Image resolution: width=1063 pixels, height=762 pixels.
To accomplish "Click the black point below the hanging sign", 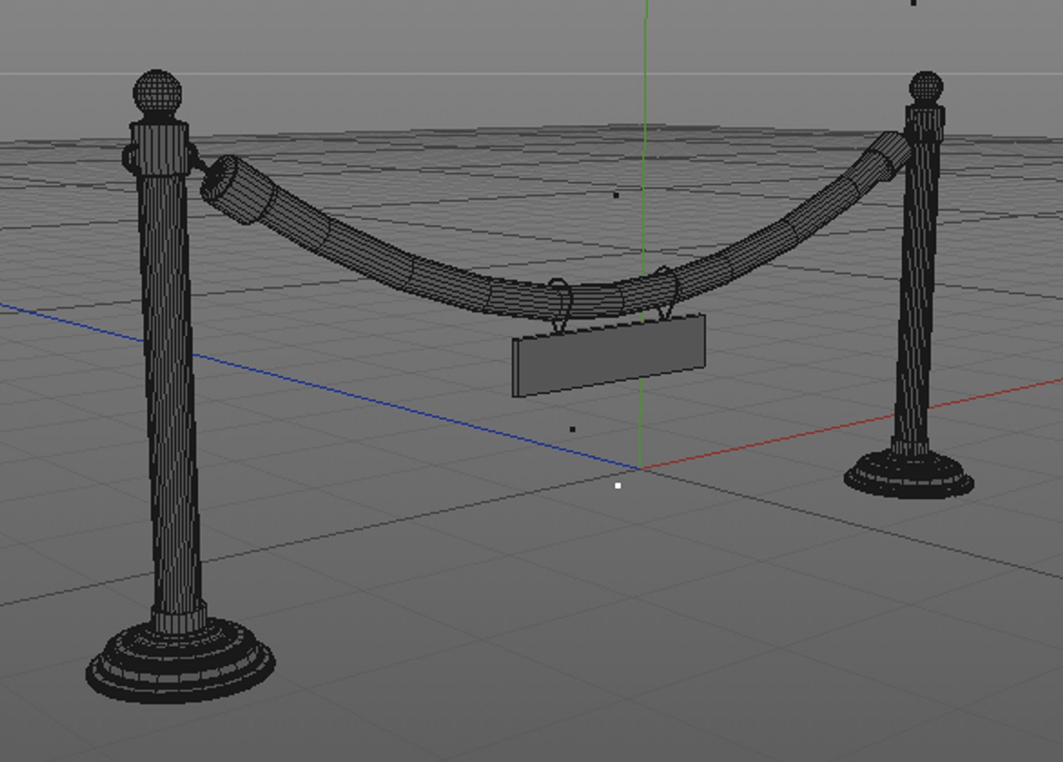I will pyautogui.click(x=572, y=429).
